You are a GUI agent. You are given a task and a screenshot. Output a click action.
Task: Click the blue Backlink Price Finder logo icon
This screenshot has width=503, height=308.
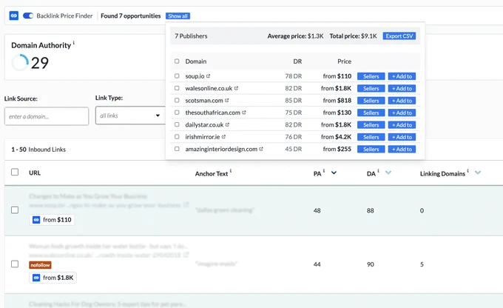click(x=14, y=16)
